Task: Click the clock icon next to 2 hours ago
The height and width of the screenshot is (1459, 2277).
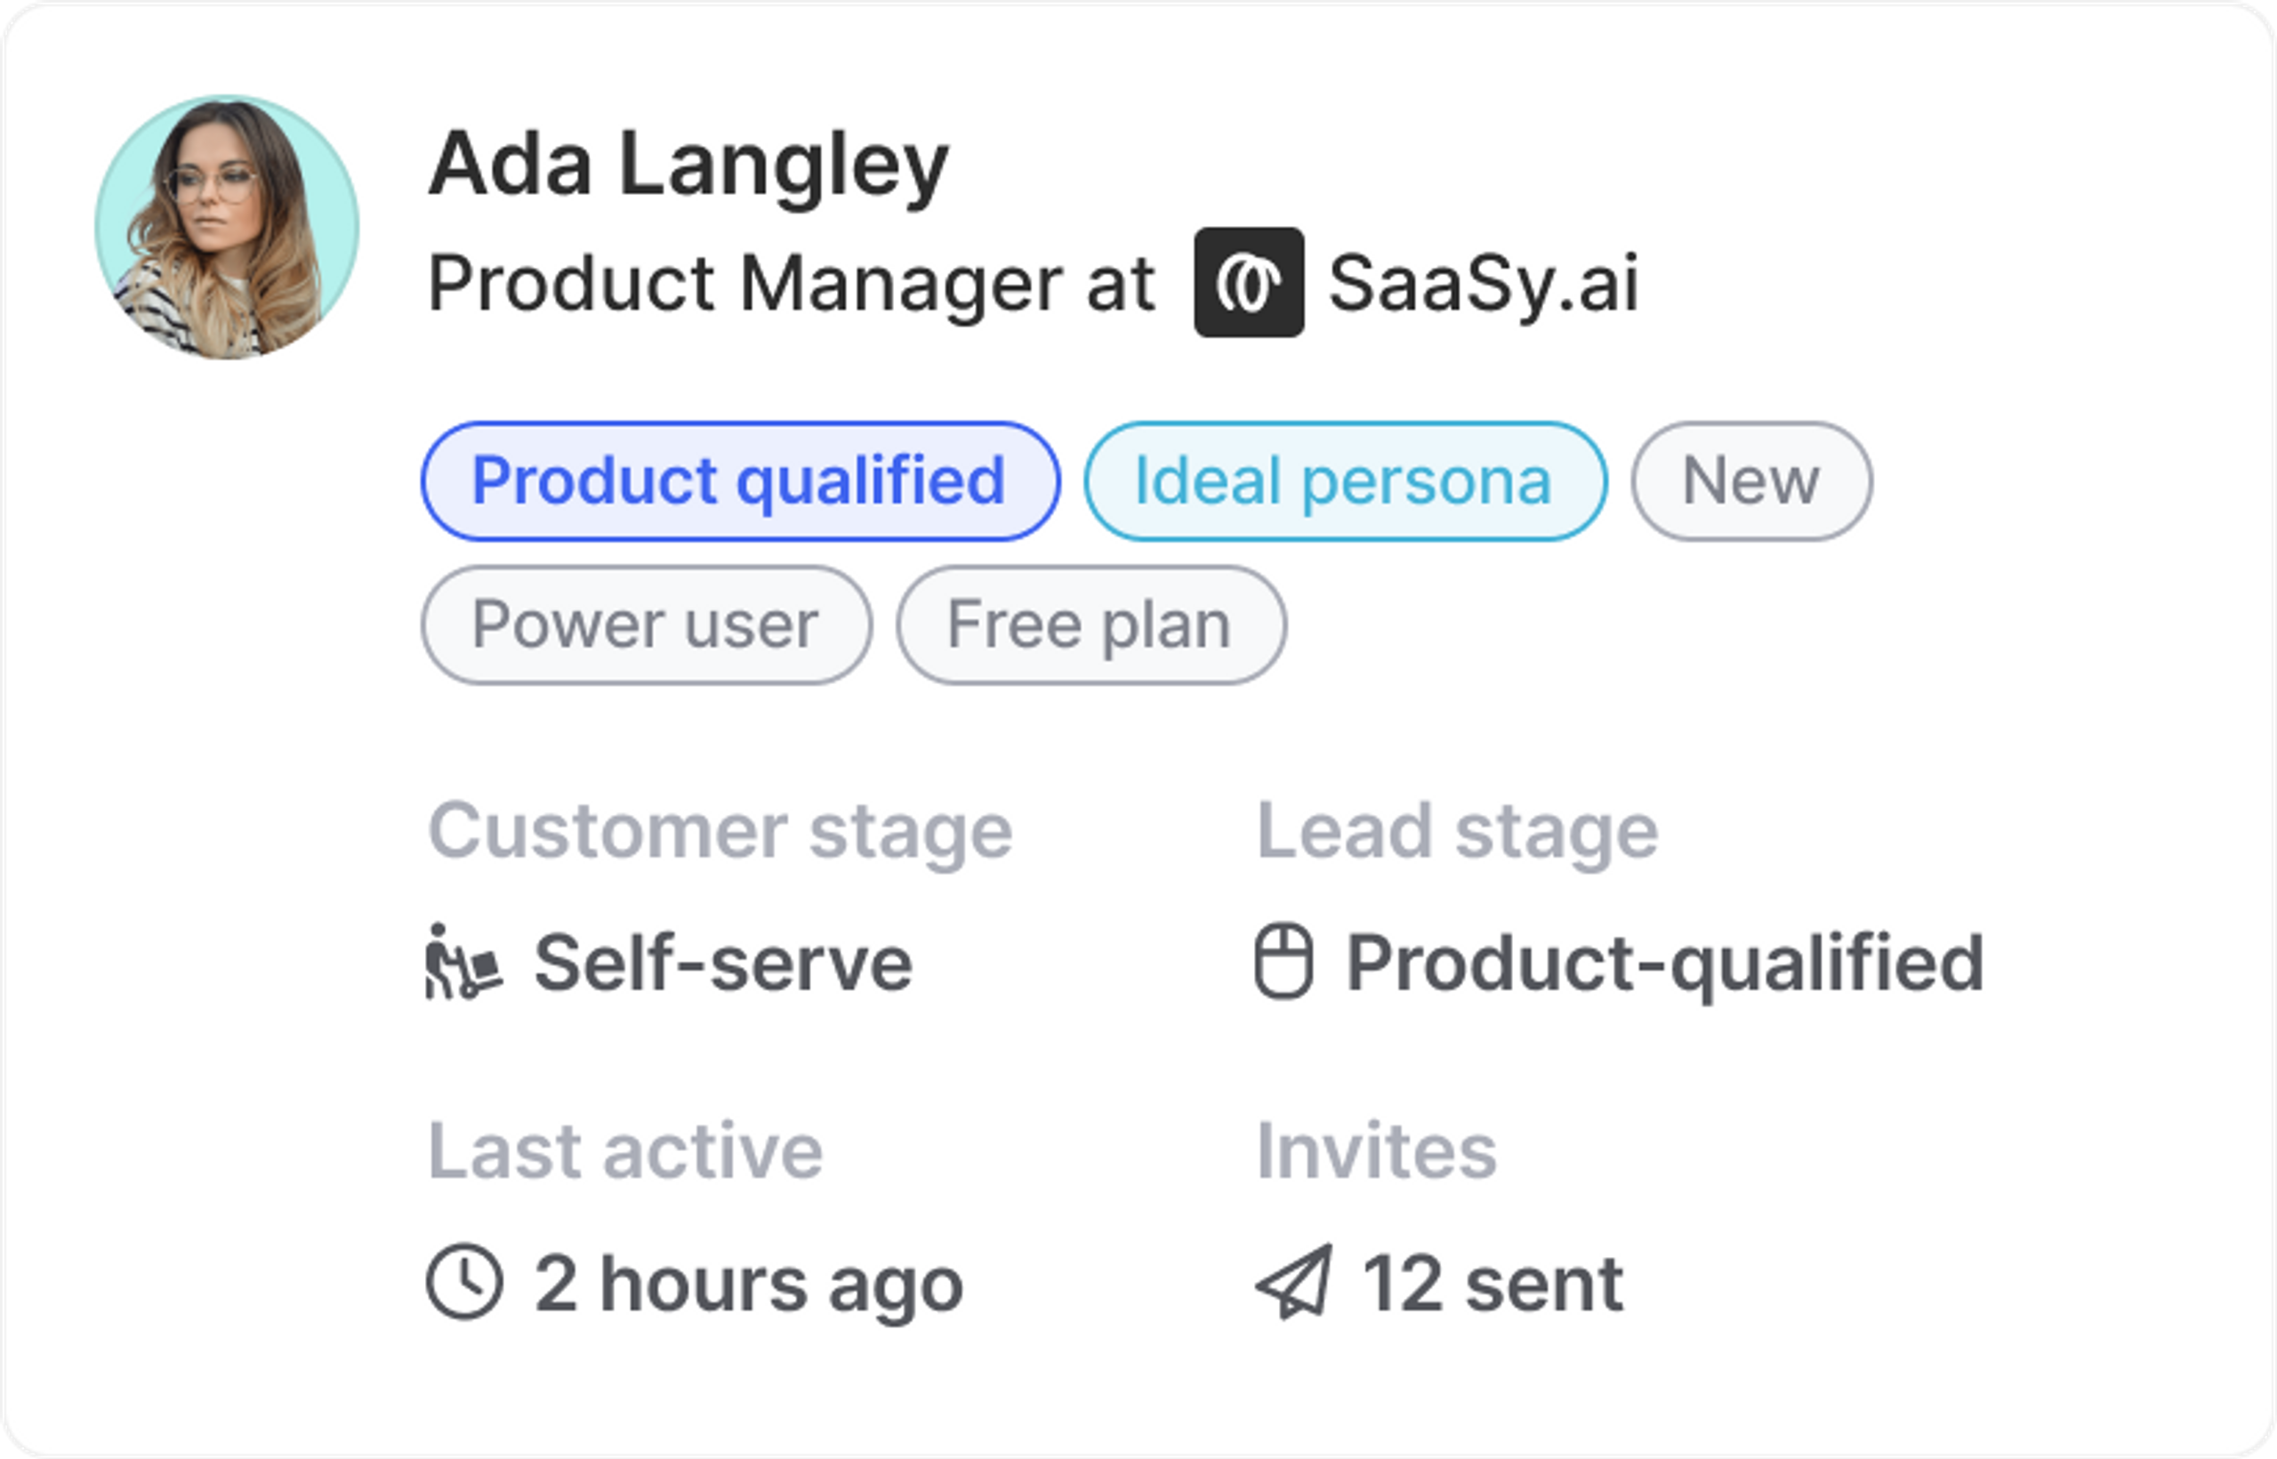Action: [464, 1283]
